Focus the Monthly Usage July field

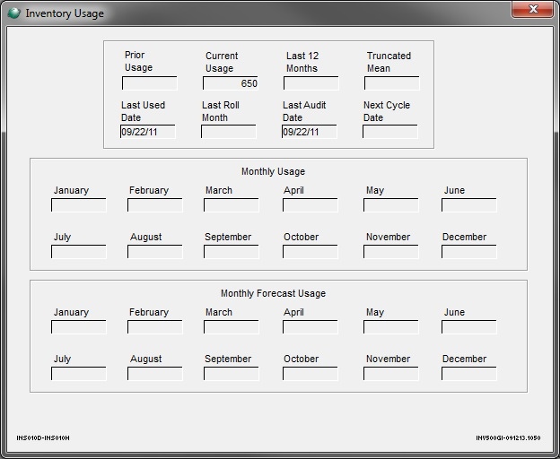pyautogui.click(x=79, y=252)
